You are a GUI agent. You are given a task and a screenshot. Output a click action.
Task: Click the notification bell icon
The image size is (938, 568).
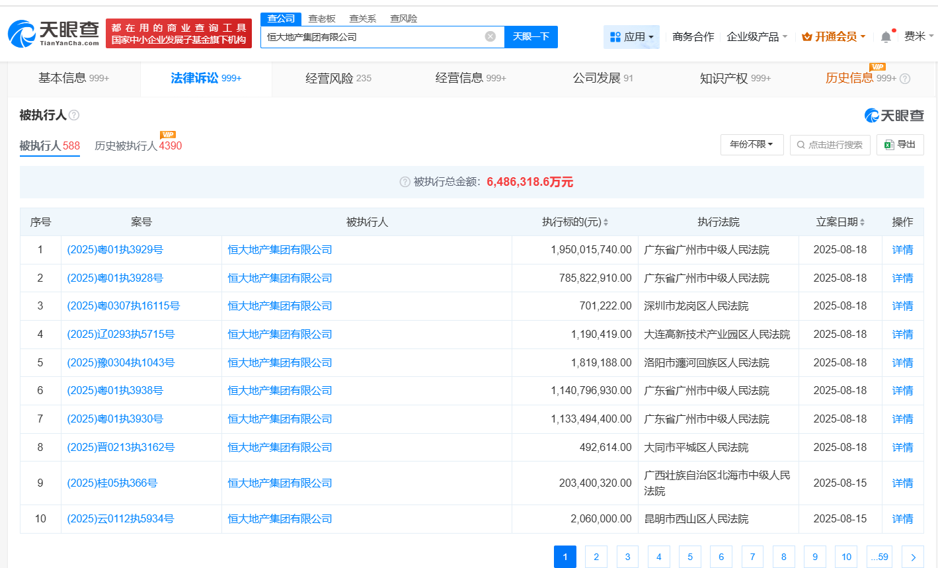tap(886, 36)
